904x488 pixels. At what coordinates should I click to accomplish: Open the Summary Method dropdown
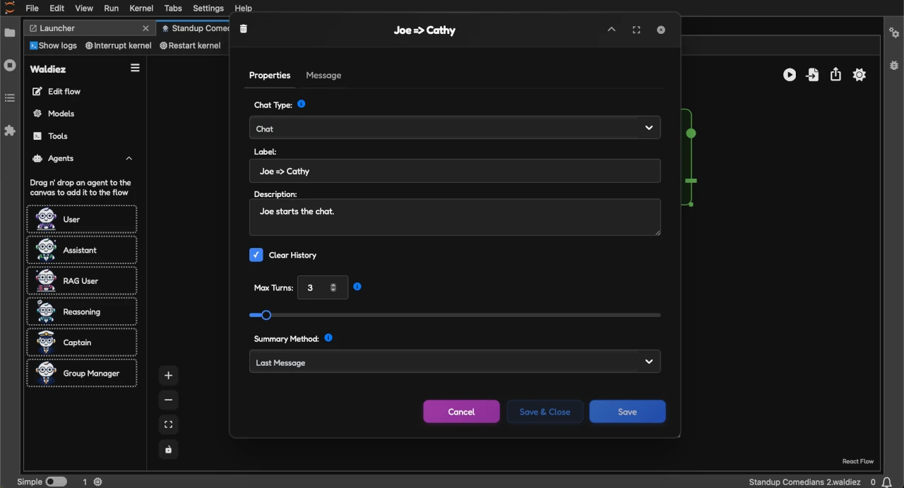coord(455,362)
